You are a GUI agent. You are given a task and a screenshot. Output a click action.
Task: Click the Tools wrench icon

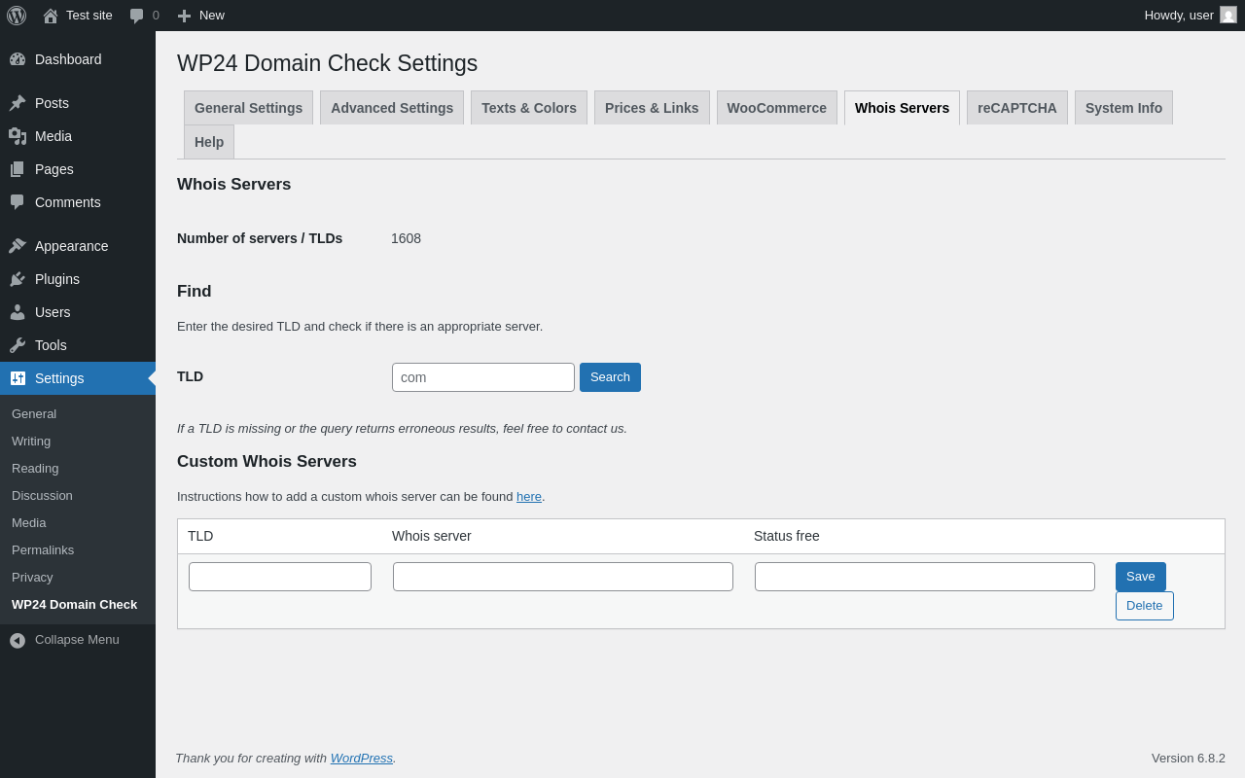click(18, 345)
